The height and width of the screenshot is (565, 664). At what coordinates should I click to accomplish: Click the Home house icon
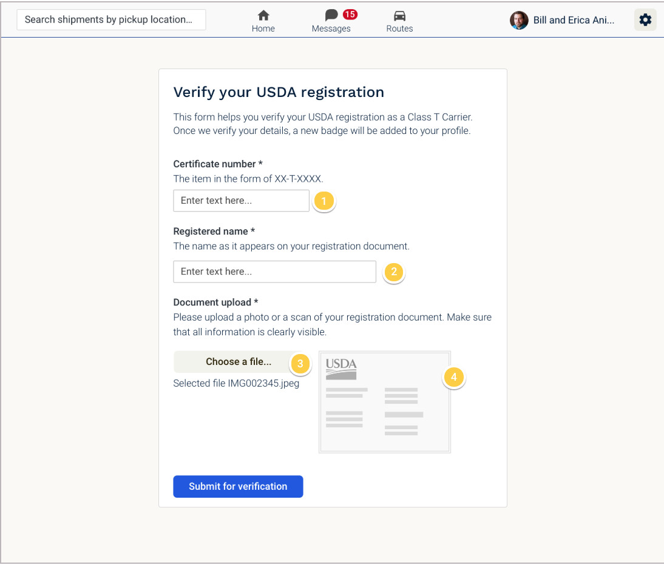pyautogui.click(x=263, y=16)
